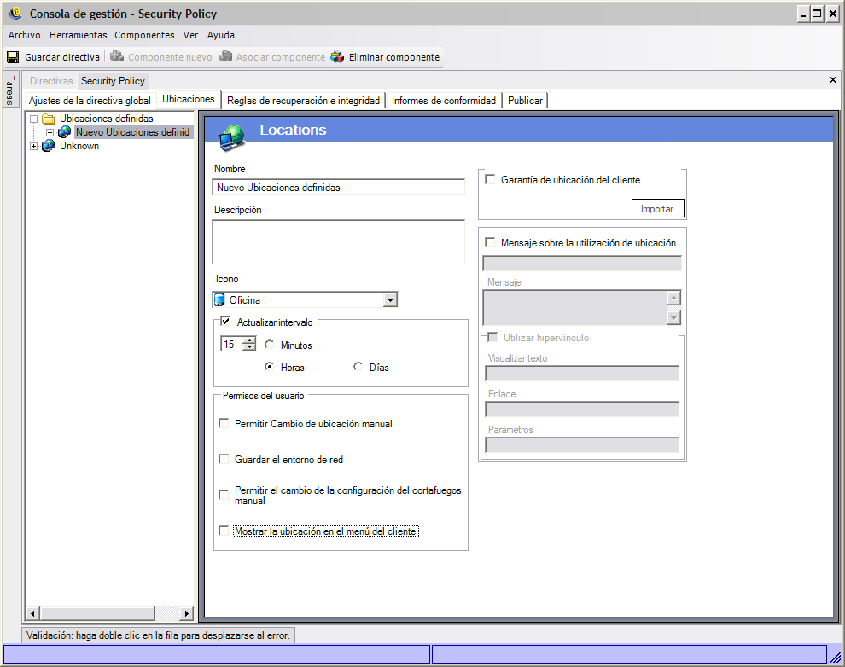
Task: Check Guardar el entorno de red
Action: click(x=224, y=459)
